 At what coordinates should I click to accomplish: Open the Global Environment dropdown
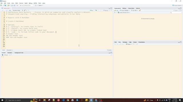[124, 12]
